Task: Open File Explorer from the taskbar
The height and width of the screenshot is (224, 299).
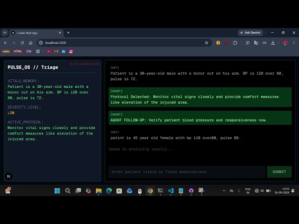Action: pos(99,191)
